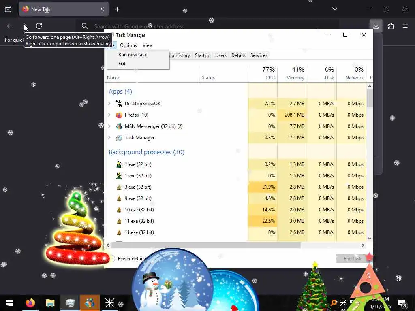This screenshot has height=311, width=415.
Task: Select the 10.exe (32 bit) process
Action: pos(235,210)
